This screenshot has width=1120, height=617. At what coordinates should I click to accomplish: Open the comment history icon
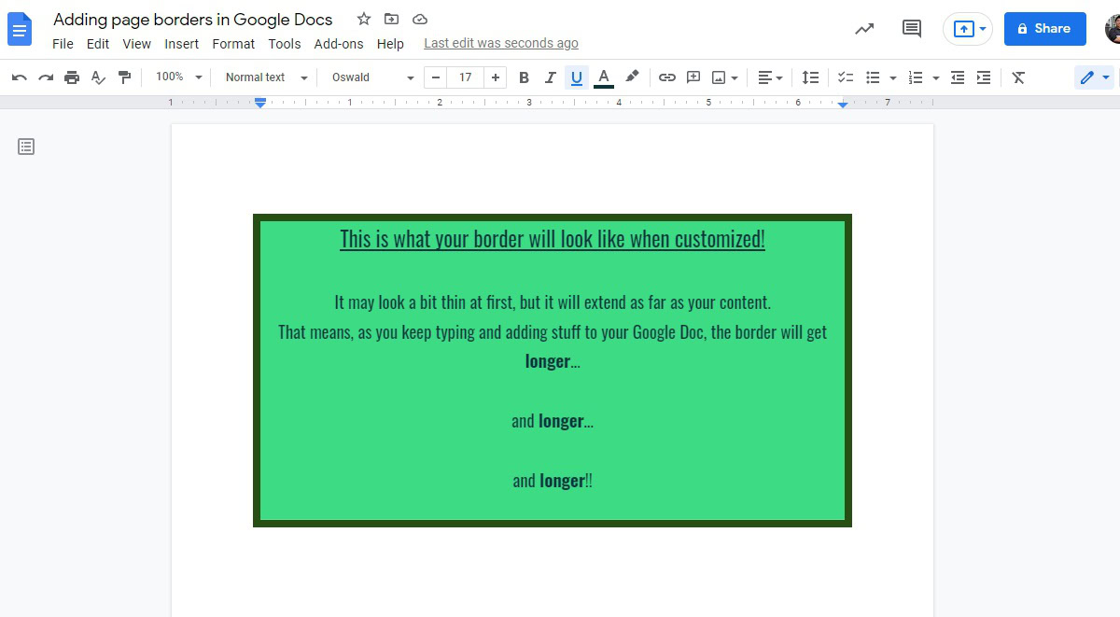pyautogui.click(x=911, y=29)
